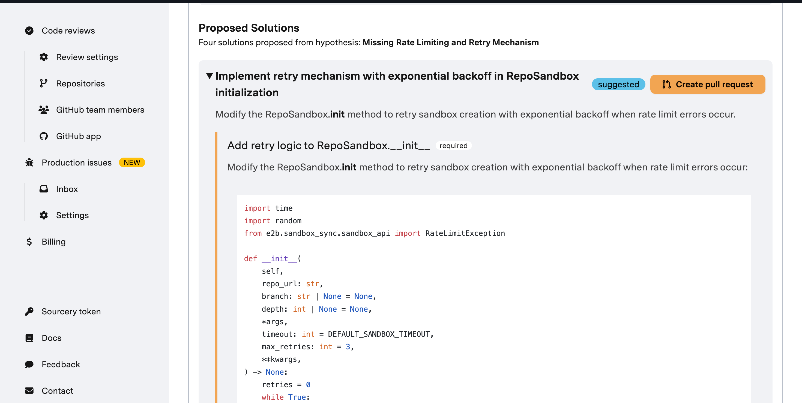The width and height of the screenshot is (802, 403).
Task: Click the GitHub app octocat icon
Action: (44, 136)
